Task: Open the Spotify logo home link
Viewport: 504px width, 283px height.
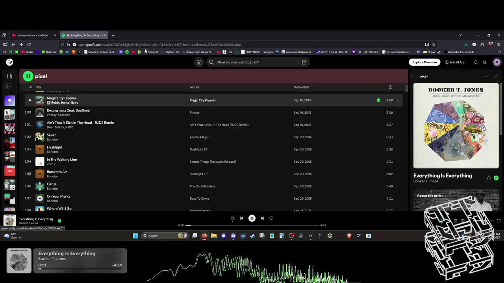Action: tap(10, 62)
